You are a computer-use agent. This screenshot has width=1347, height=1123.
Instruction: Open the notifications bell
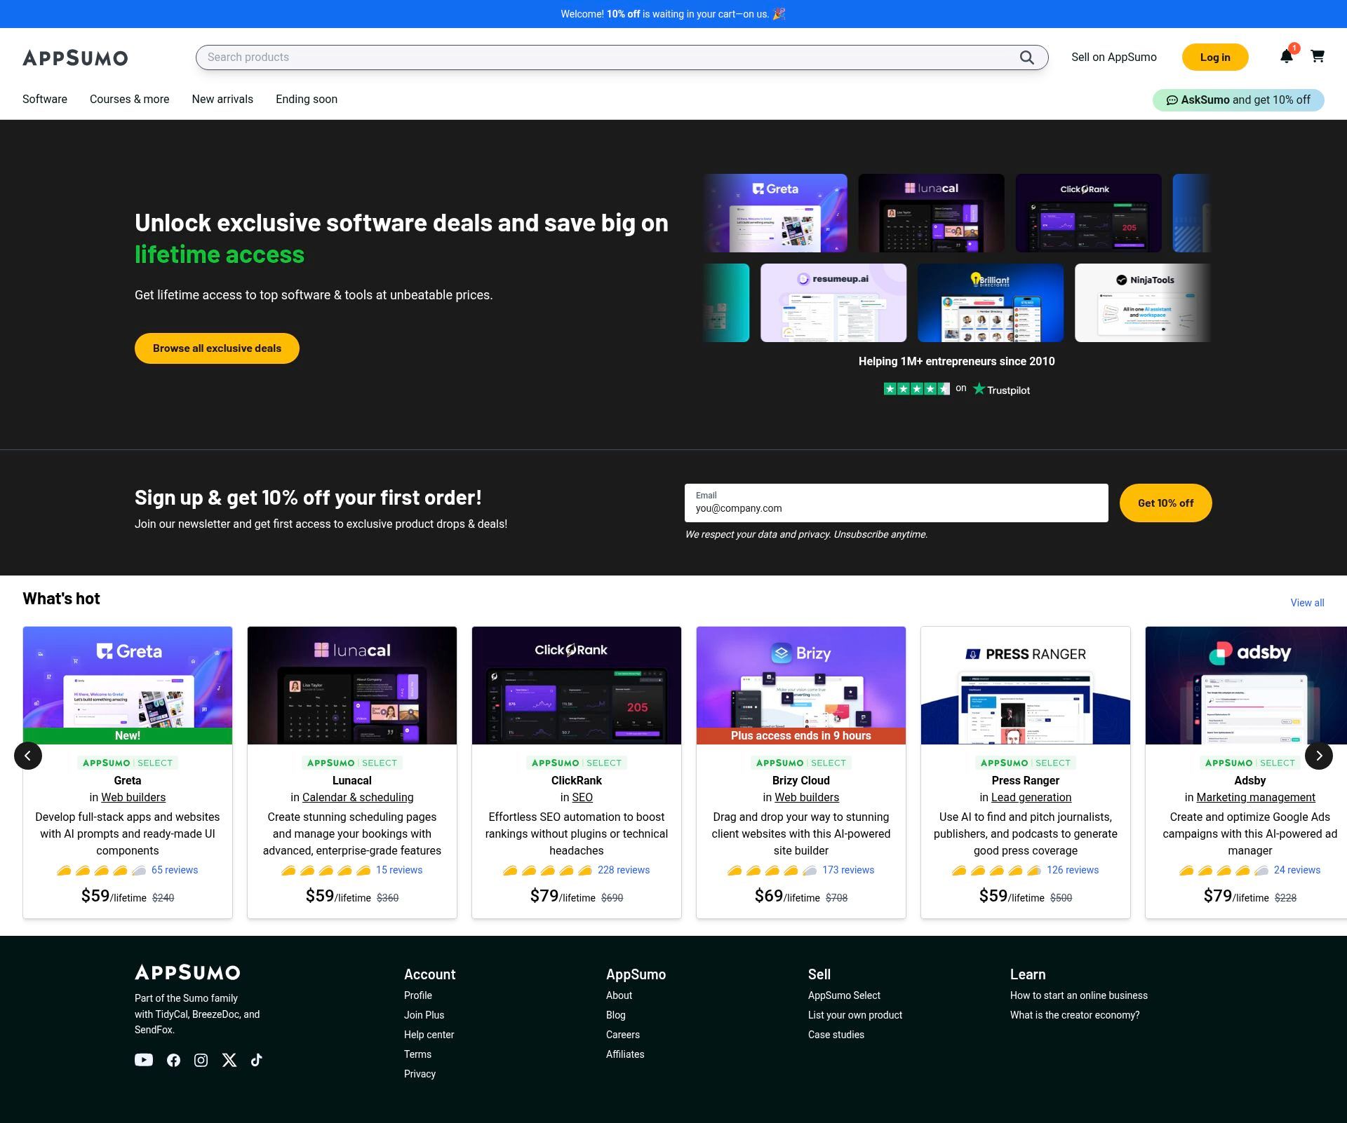coord(1286,57)
